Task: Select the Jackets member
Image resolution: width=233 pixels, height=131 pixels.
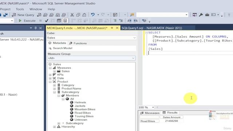Action: pyautogui.click(x=80, y=106)
